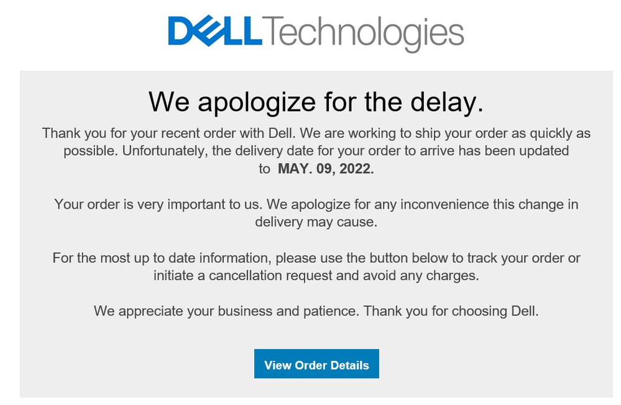Click the line initiate a cancellation request

(316, 276)
